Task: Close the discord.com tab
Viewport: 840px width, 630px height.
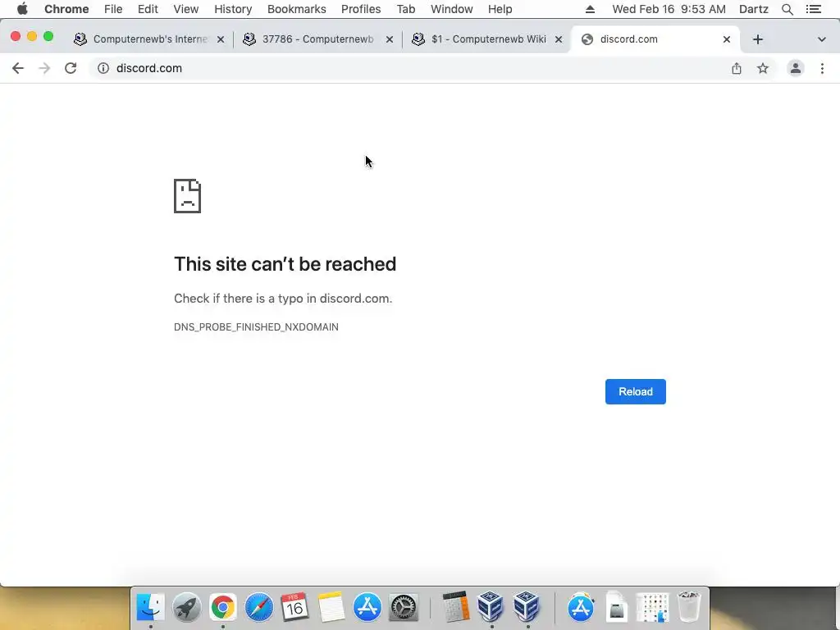Action: [x=727, y=39]
